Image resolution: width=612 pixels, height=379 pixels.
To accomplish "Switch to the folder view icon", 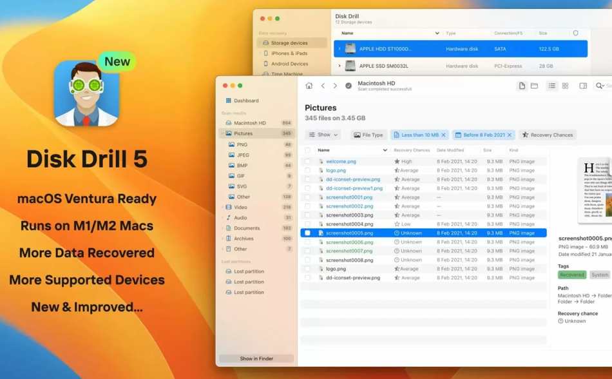I will click(534, 86).
